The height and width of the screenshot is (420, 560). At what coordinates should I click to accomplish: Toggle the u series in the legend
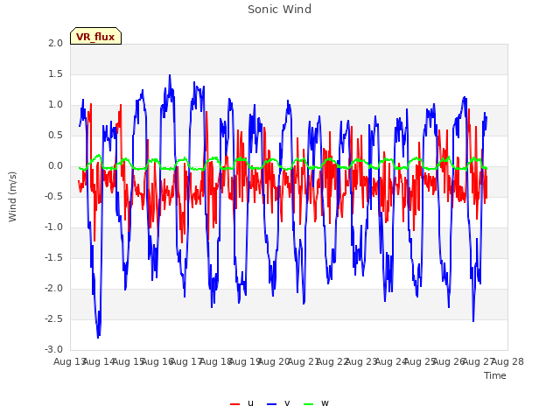(x=242, y=403)
